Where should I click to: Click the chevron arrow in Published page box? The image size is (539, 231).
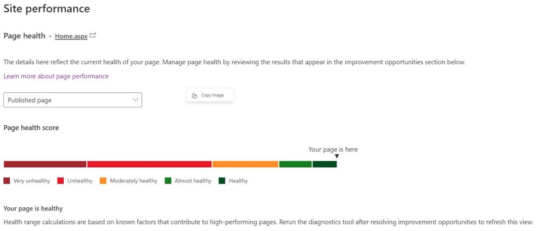point(135,100)
